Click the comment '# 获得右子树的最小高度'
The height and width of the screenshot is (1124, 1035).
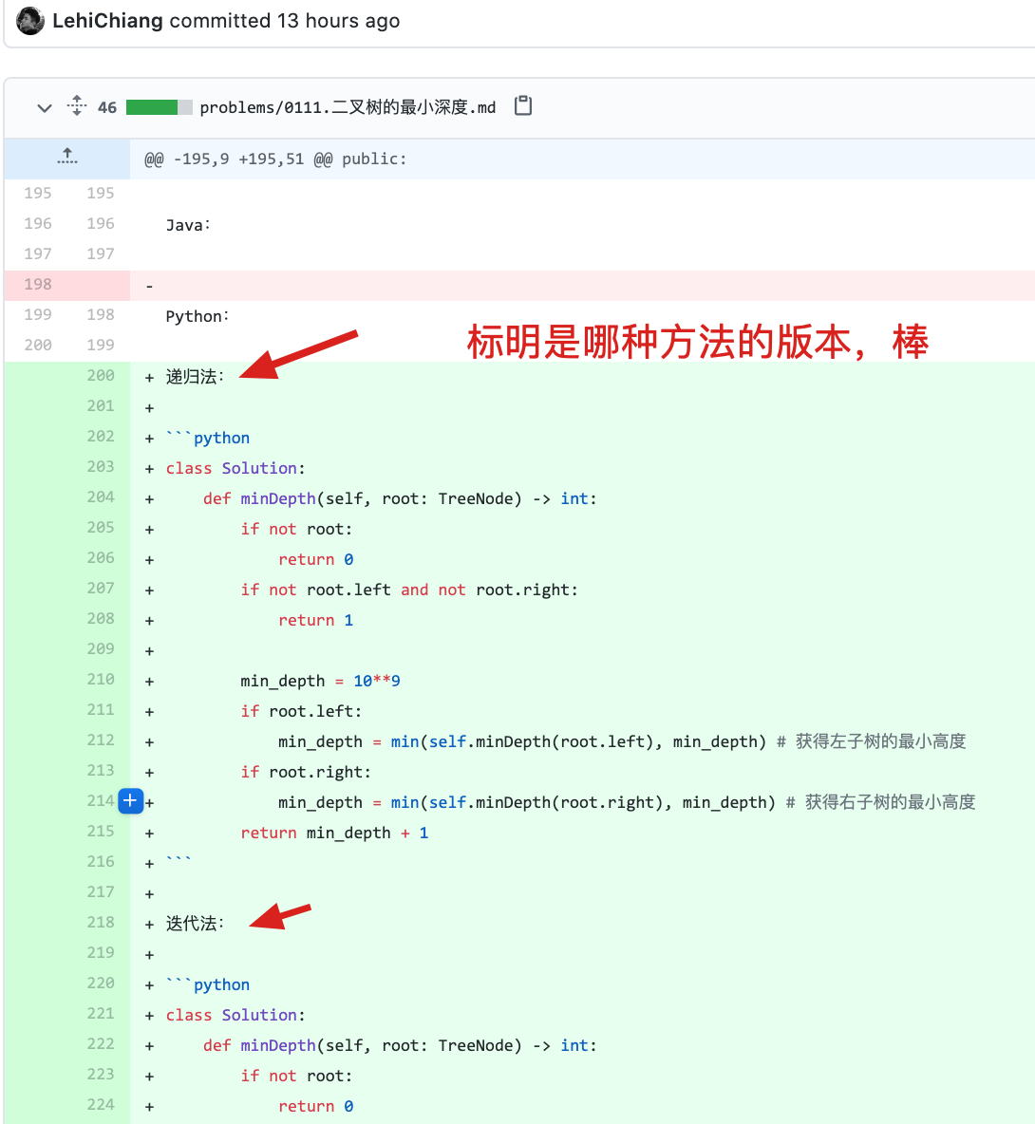coord(881,802)
